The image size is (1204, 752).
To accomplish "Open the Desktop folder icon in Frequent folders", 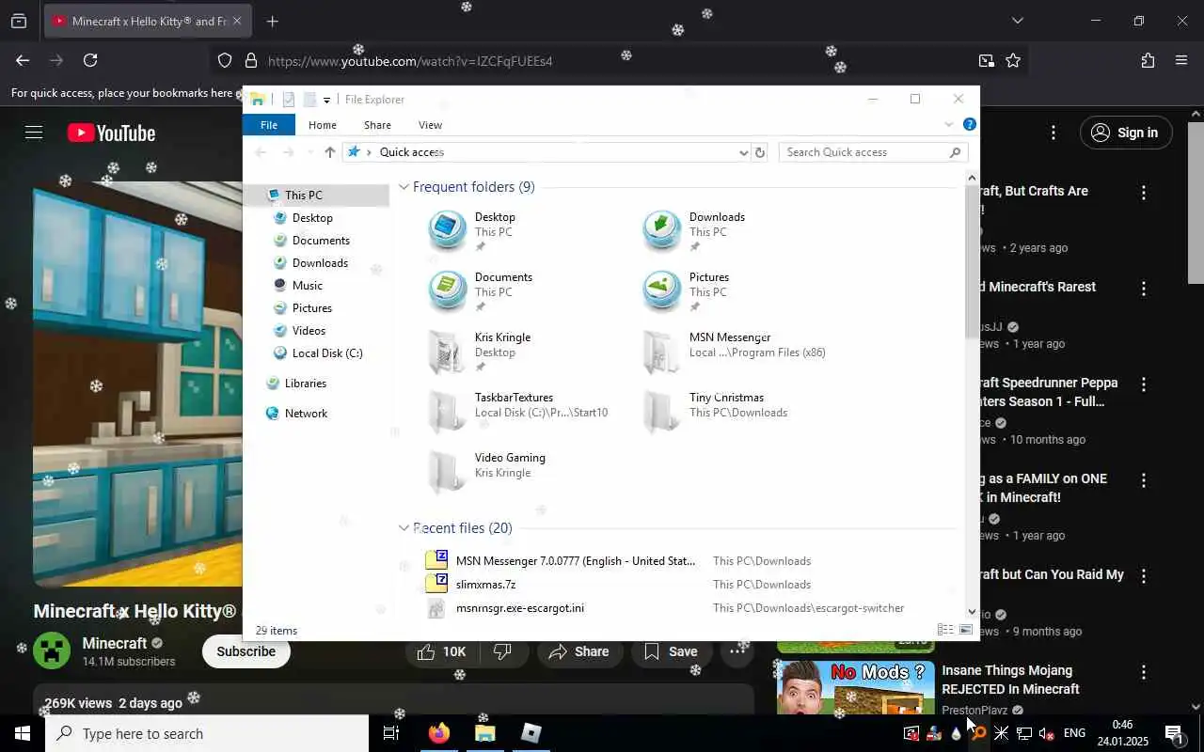I will (448, 230).
